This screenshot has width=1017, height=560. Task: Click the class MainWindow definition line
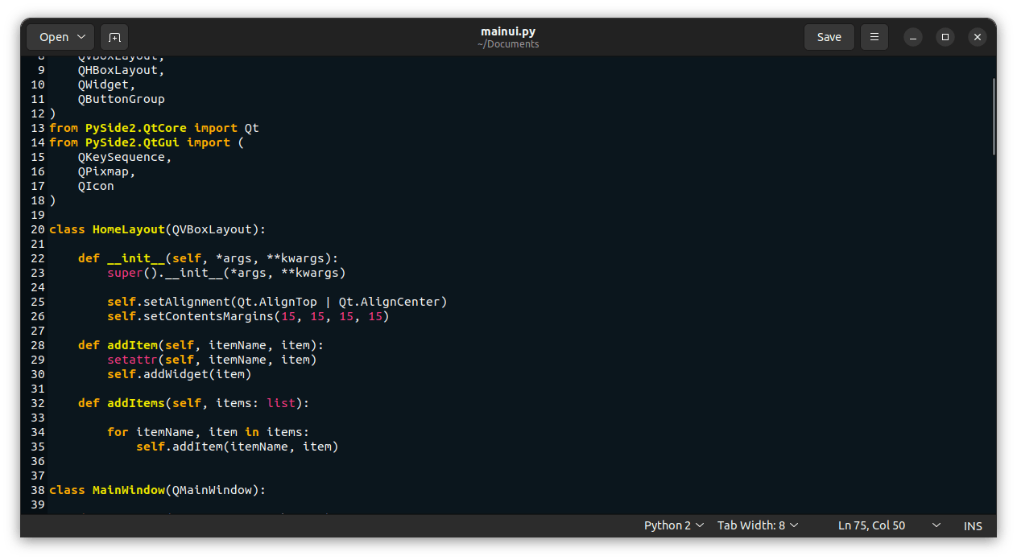pos(157,490)
